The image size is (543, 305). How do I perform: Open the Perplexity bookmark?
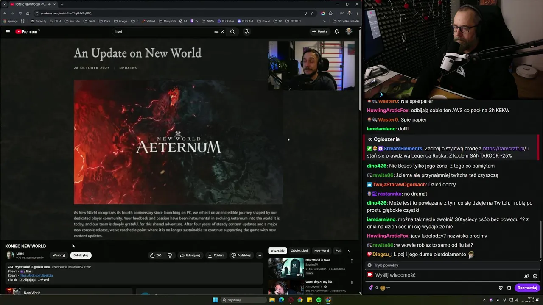(39, 21)
